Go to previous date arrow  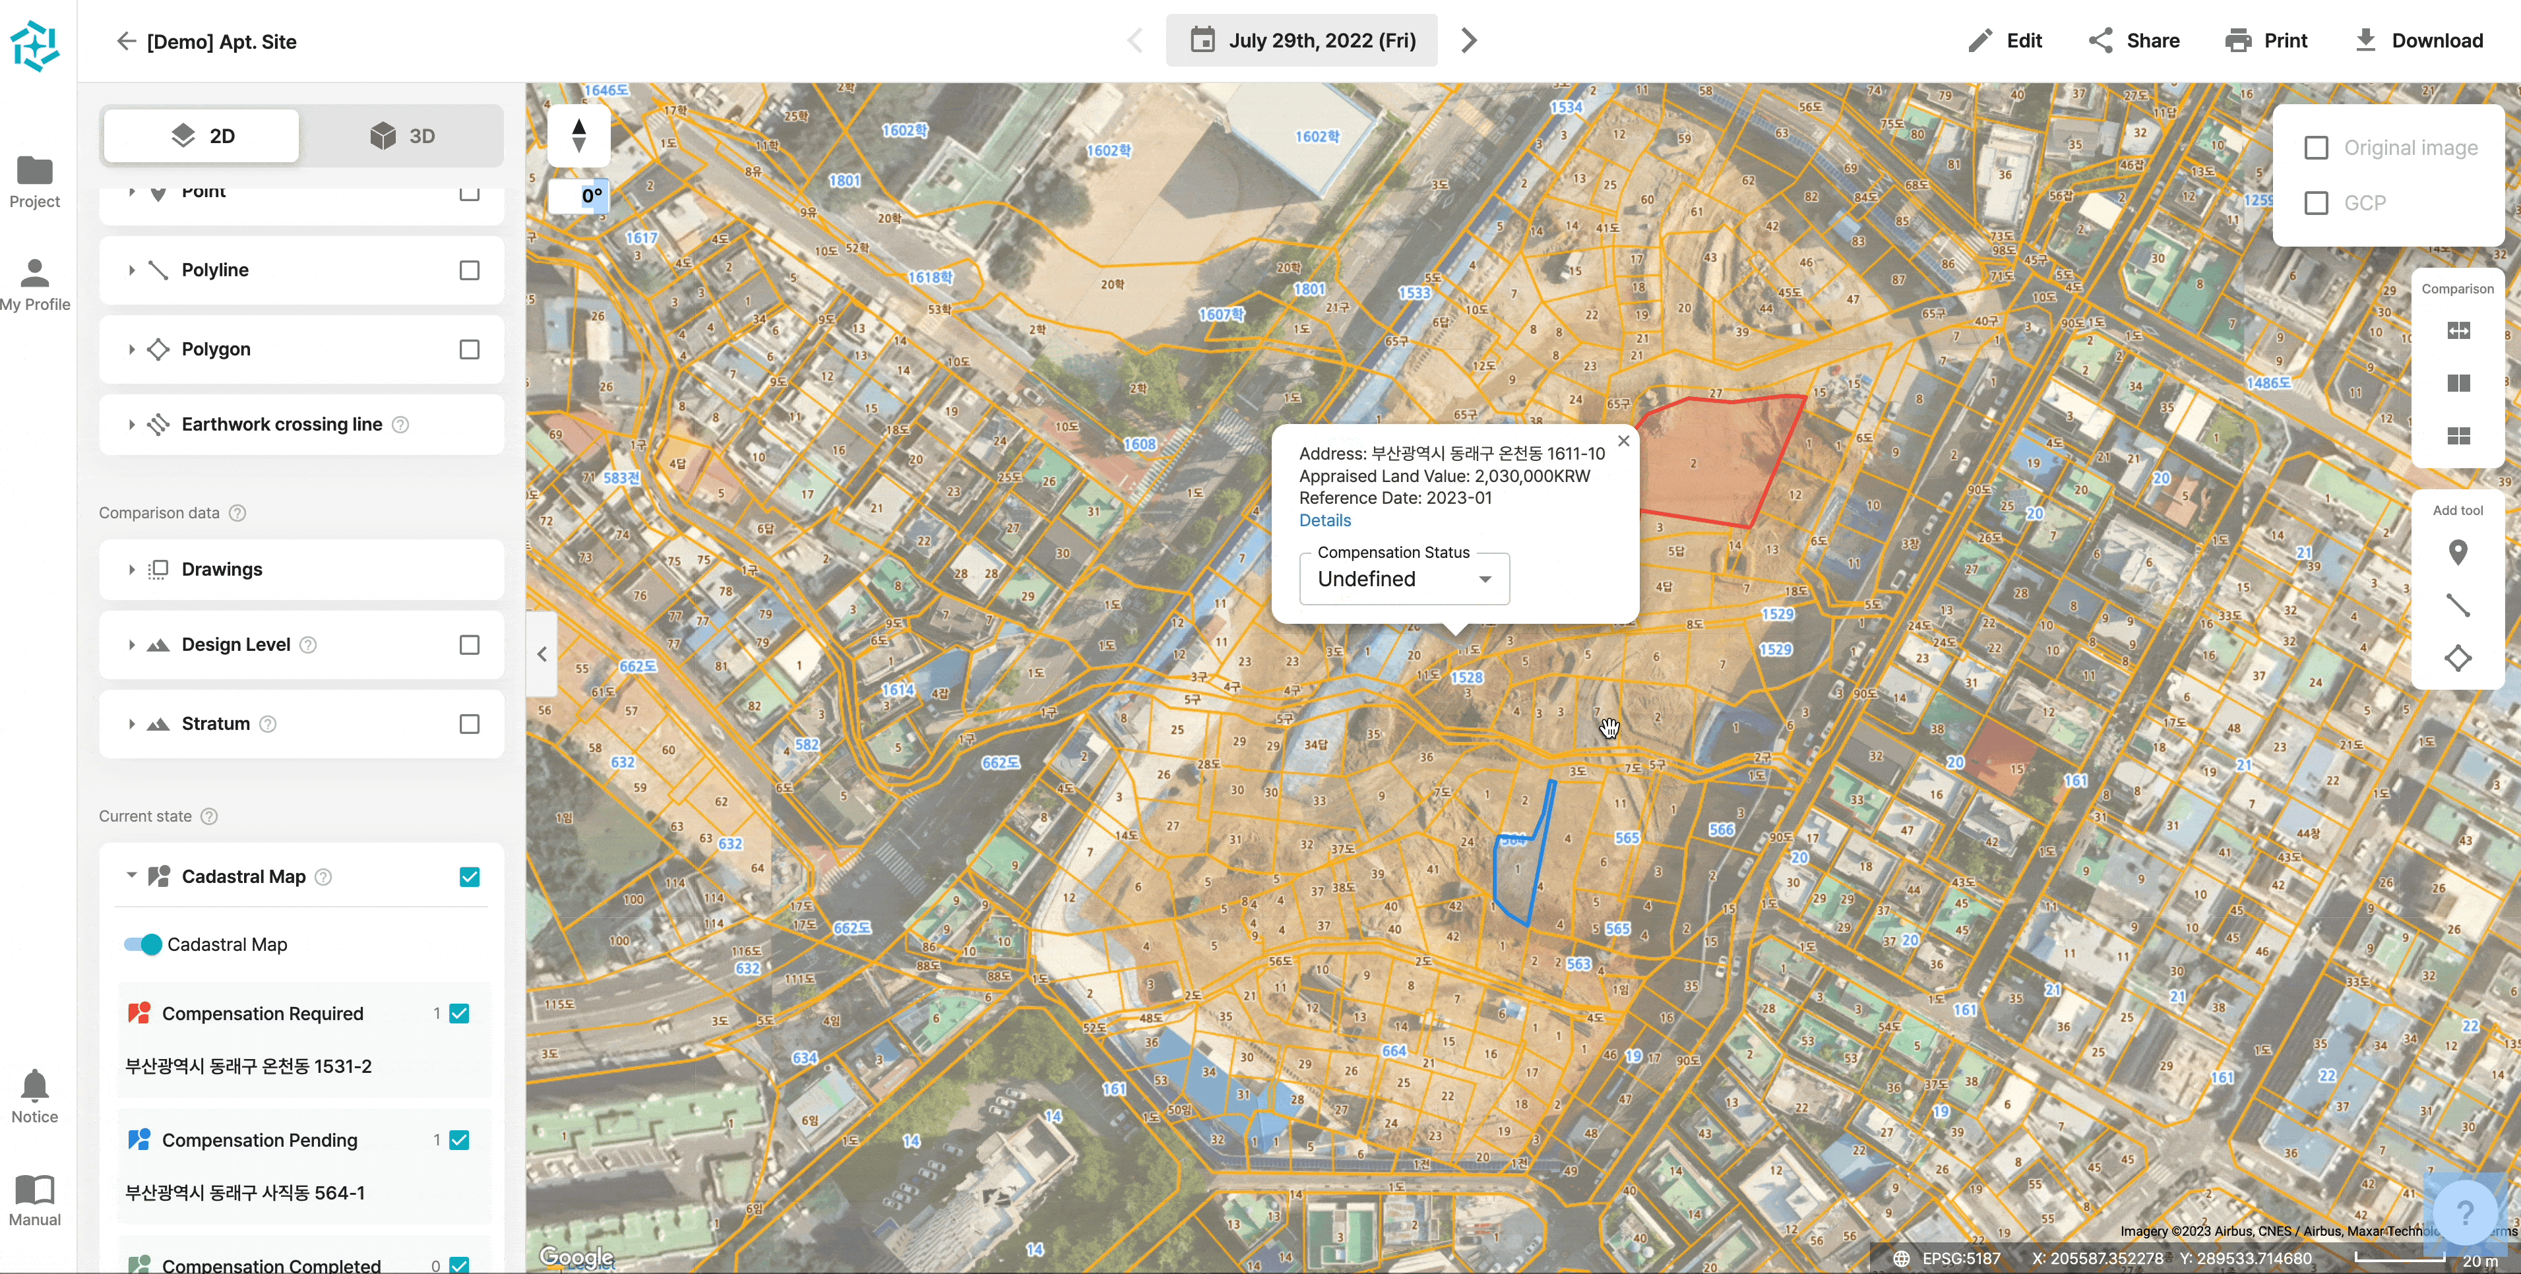pyautogui.click(x=1135, y=41)
